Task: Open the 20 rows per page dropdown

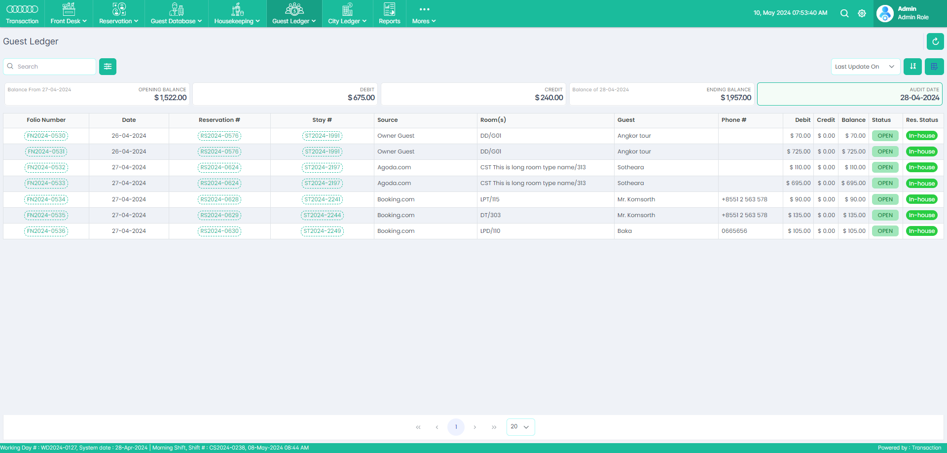Action: coord(520,427)
